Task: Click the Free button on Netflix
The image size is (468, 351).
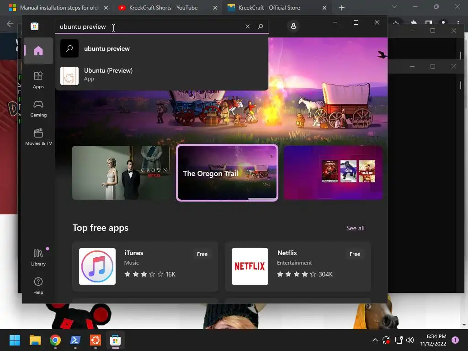Action: coord(355,254)
